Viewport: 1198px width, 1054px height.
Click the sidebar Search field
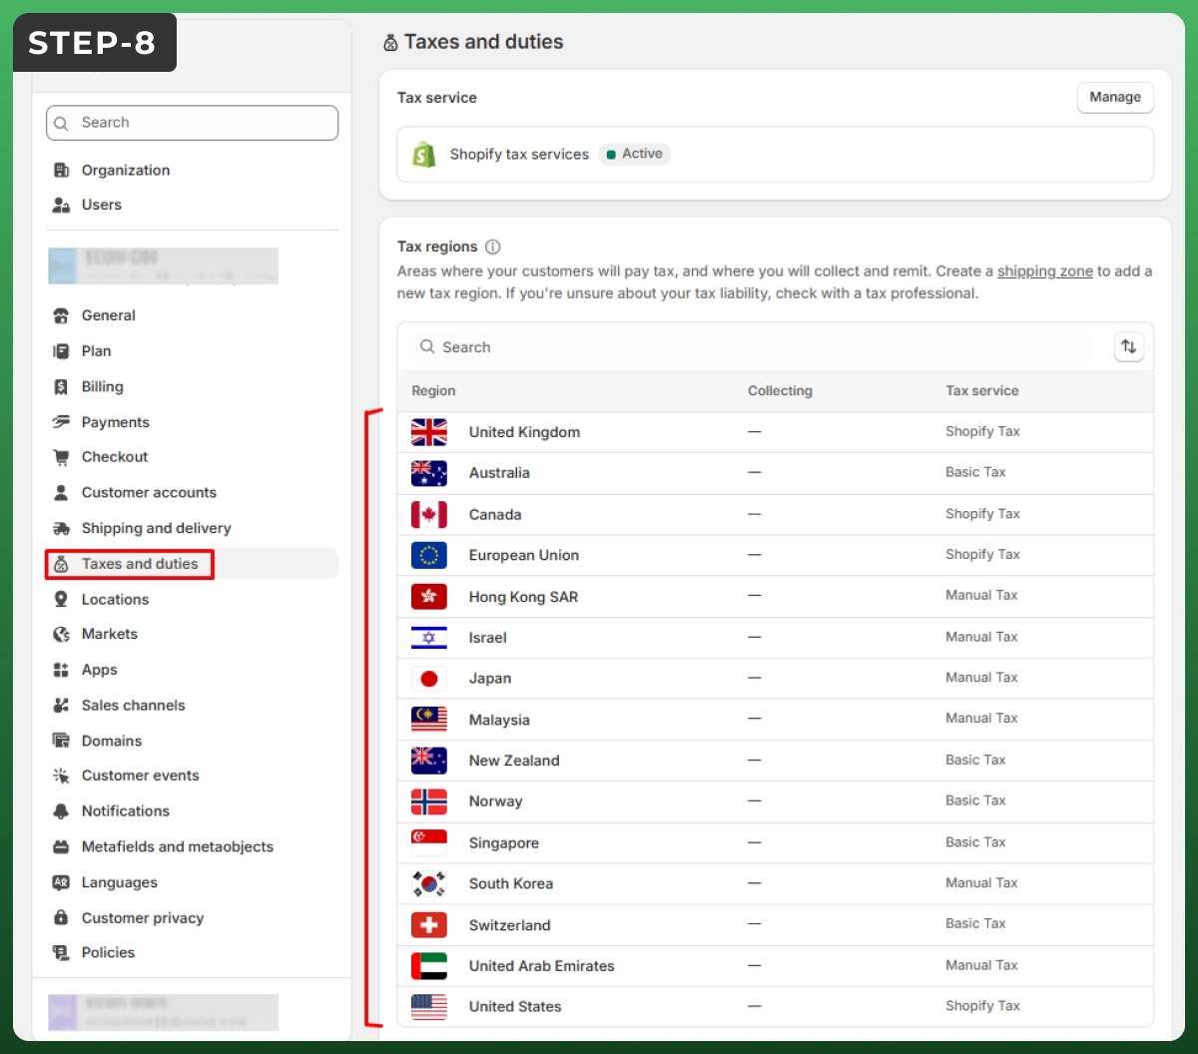[192, 123]
